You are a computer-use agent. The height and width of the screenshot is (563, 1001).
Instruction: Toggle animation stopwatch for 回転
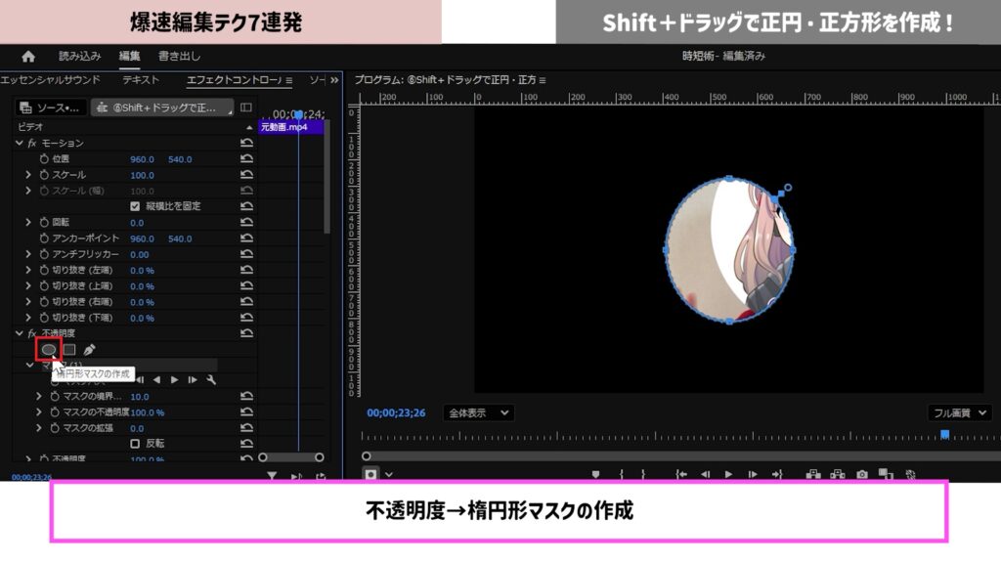pos(44,222)
